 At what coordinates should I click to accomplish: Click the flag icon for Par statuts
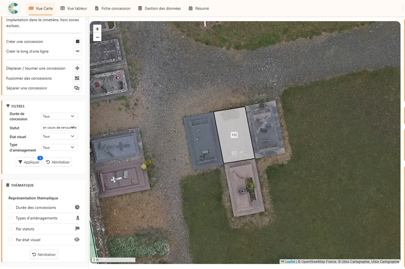(77, 229)
